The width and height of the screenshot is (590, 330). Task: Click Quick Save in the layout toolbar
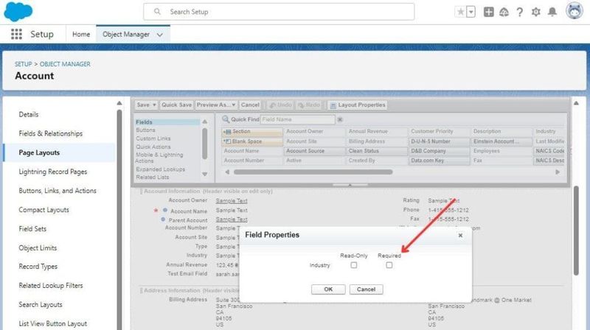click(176, 105)
